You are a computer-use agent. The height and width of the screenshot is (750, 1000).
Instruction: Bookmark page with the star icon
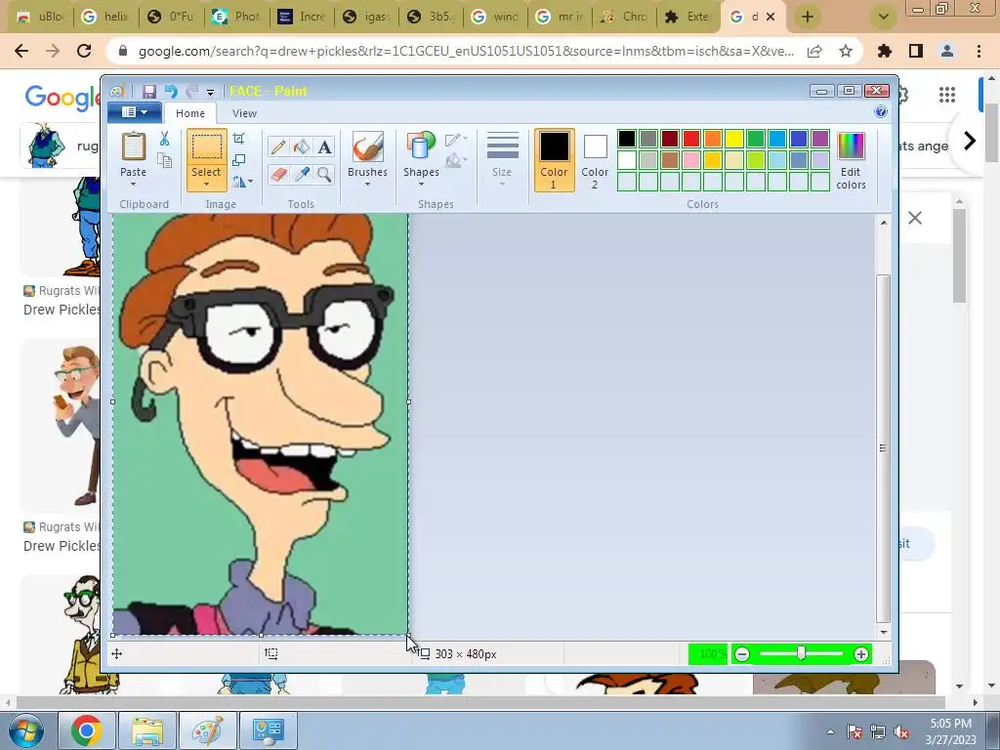coord(846,51)
